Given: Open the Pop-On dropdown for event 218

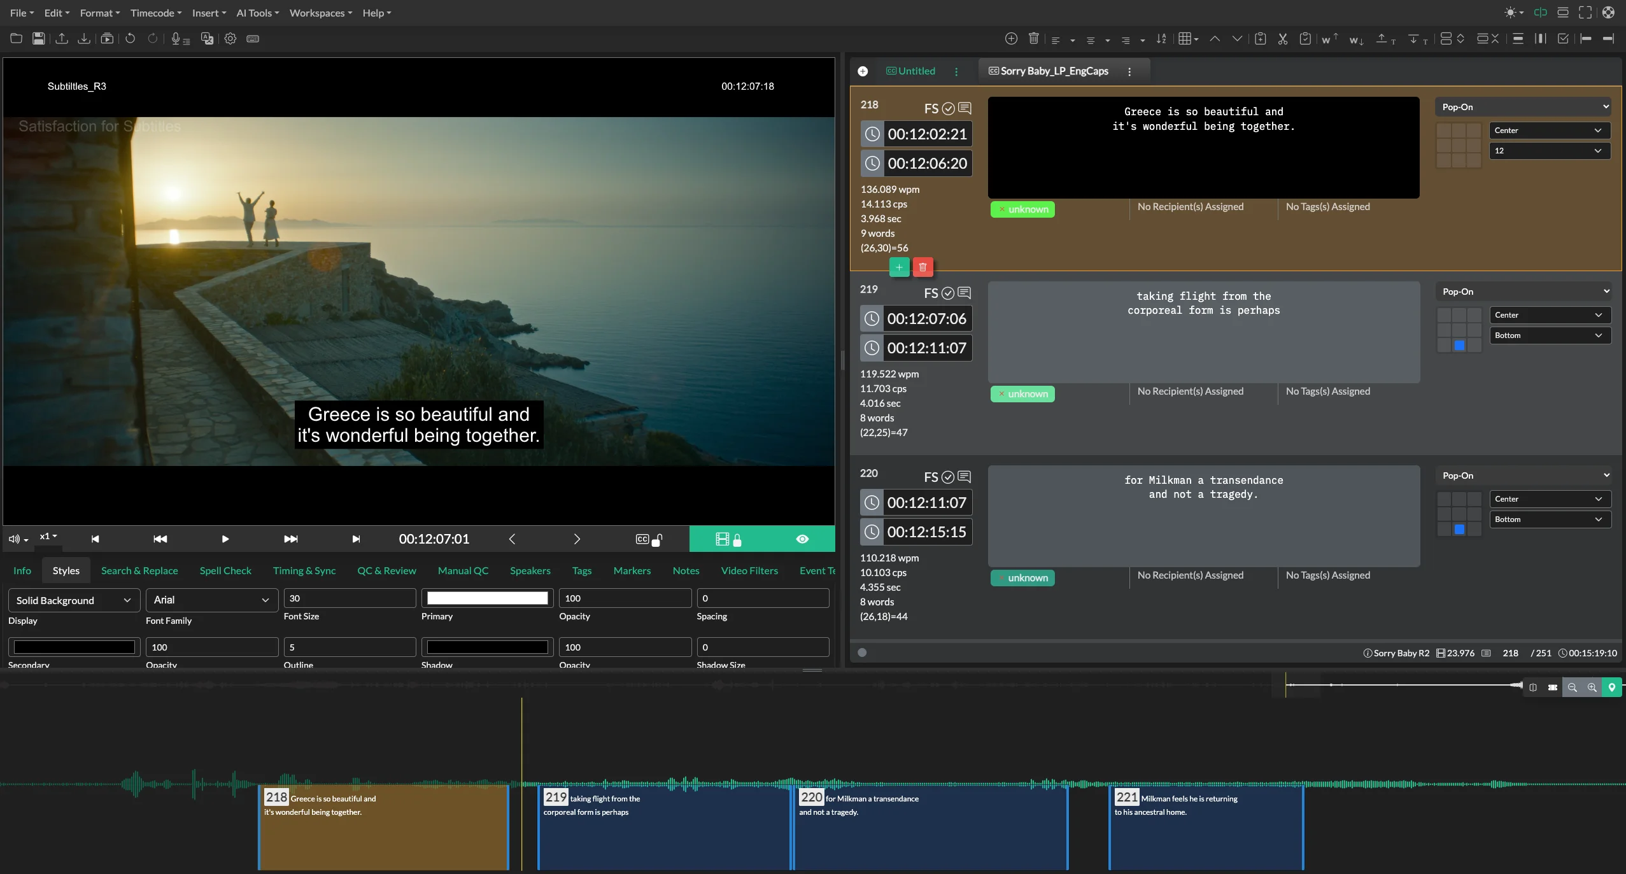Looking at the screenshot, I should [1523, 106].
